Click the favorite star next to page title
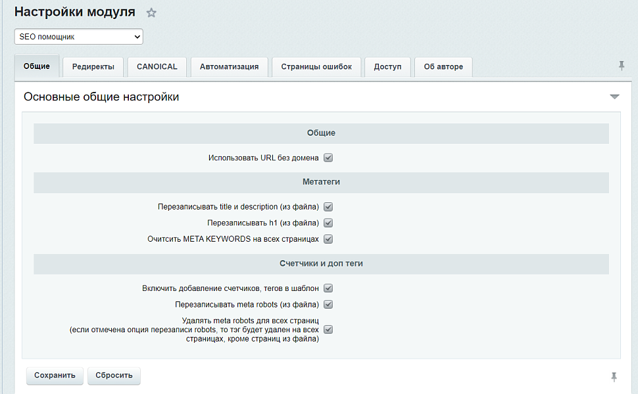638x394 pixels. coord(151,12)
